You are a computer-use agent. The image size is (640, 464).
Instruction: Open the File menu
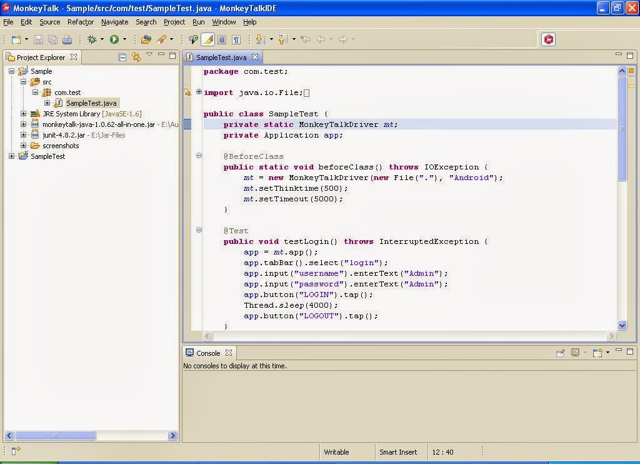tap(8, 22)
